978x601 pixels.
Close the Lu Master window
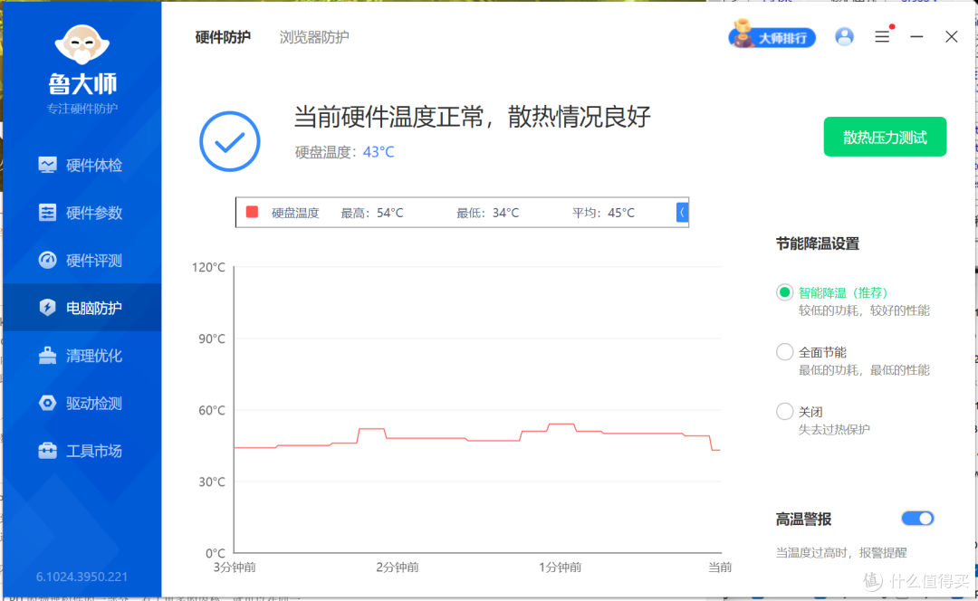(951, 37)
